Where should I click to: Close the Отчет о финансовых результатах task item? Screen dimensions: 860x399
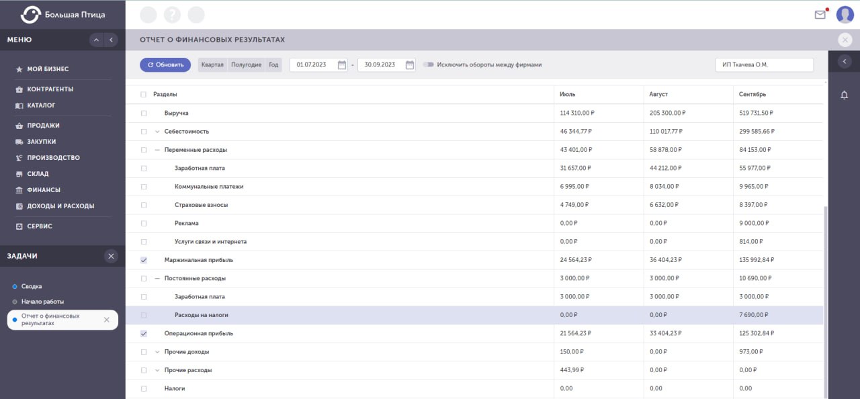(106, 320)
